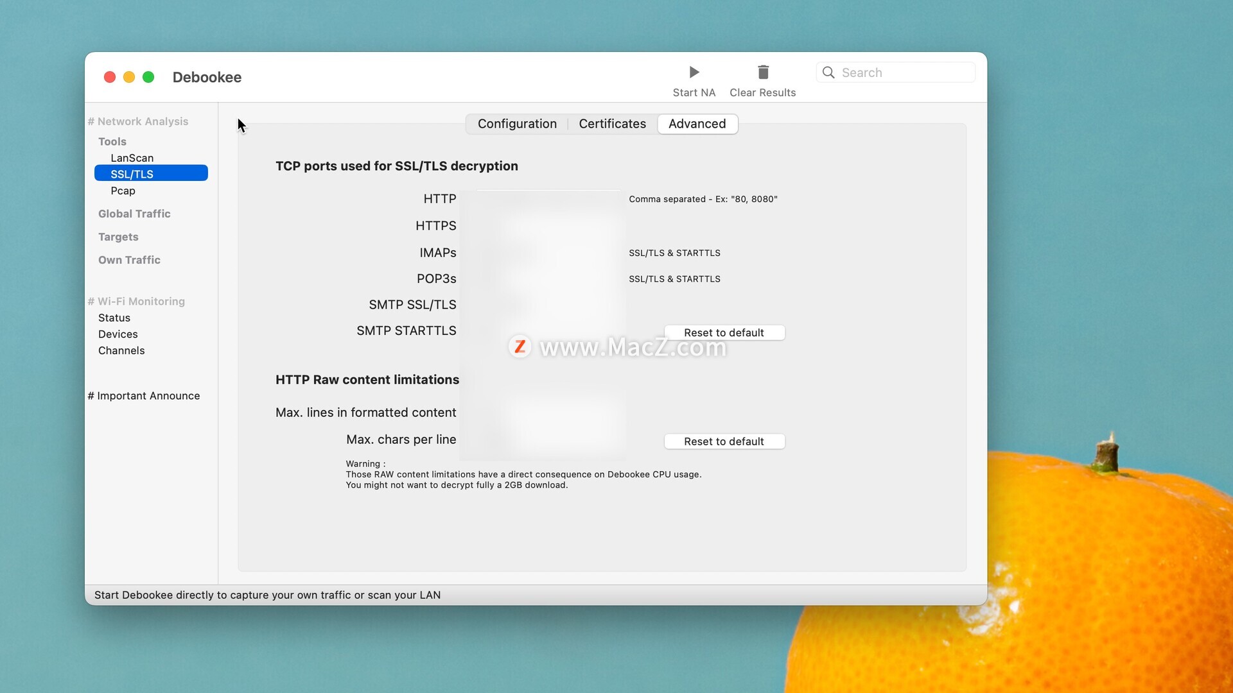Click the 'Comma separated - Ex: "80, 8080"' hint text
The width and height of the screenshot is (1233, 693).
tap(703, 199)
